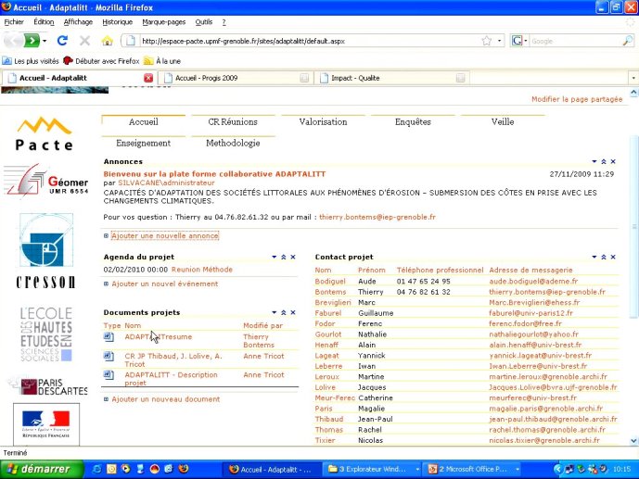This screenshot has height=479, width=639.
Task: Open the Enquêtes navigation tab
Action: coord(413,121)
